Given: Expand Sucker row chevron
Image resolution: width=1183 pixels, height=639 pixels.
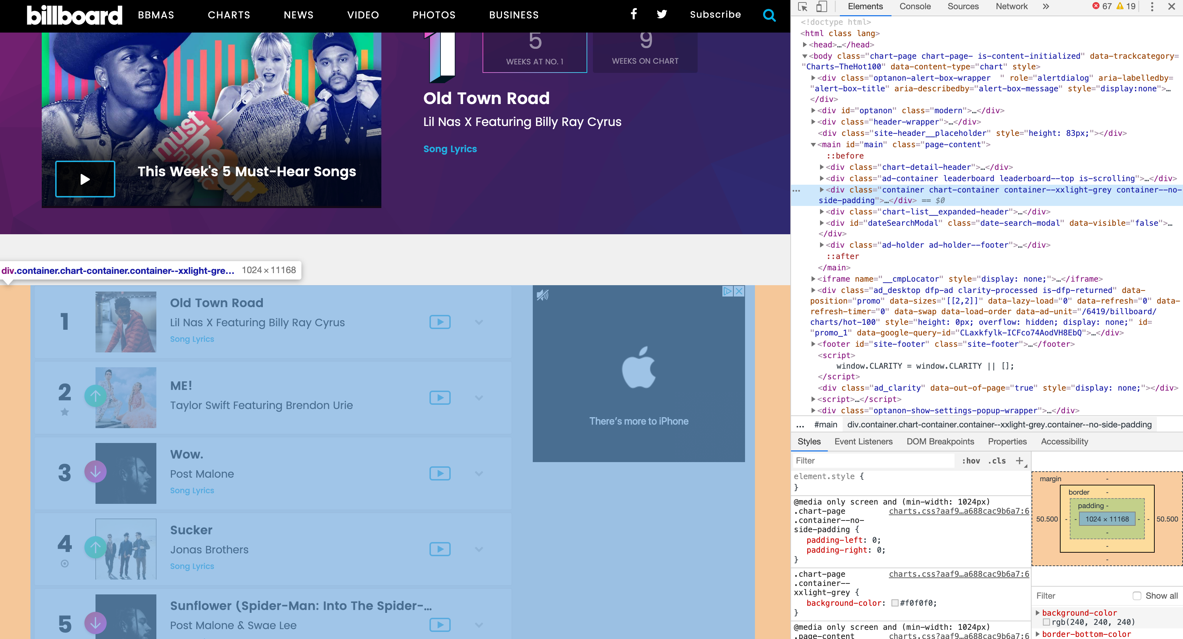Looking at the screenshot, I should click(479, 550).
